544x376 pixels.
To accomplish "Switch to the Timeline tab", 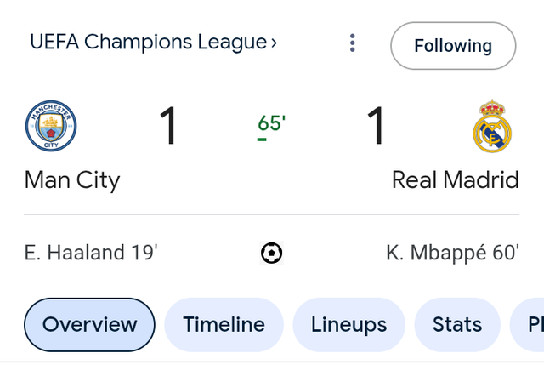I will [224, 325].
